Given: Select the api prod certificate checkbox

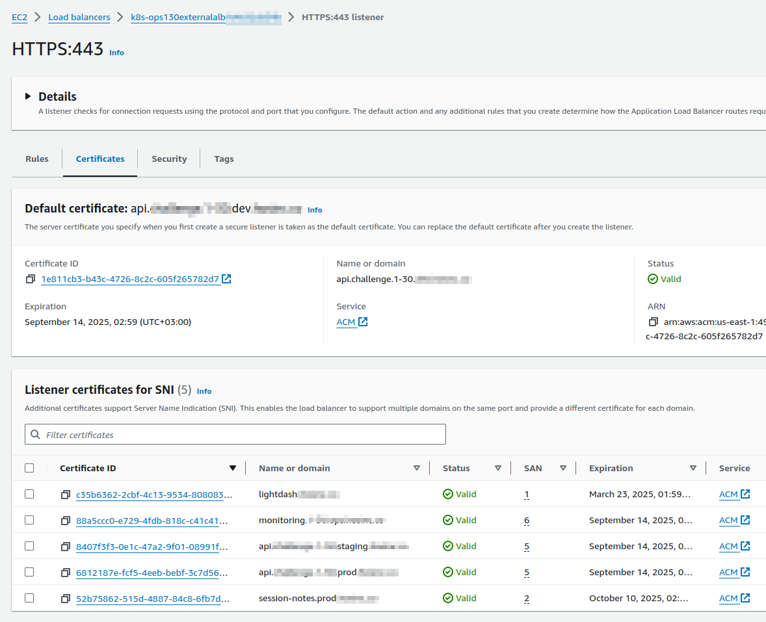Looking at the screenshot, I should (x=29, y=572).
